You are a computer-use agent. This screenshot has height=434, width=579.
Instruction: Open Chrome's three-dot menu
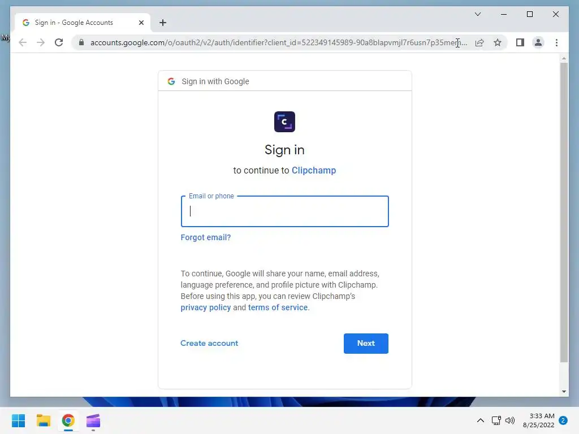(556, 42)
